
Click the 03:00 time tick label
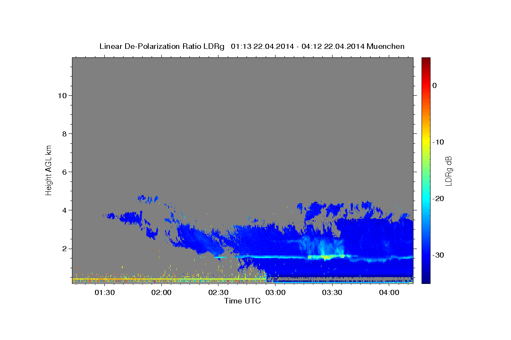point(275,292)
